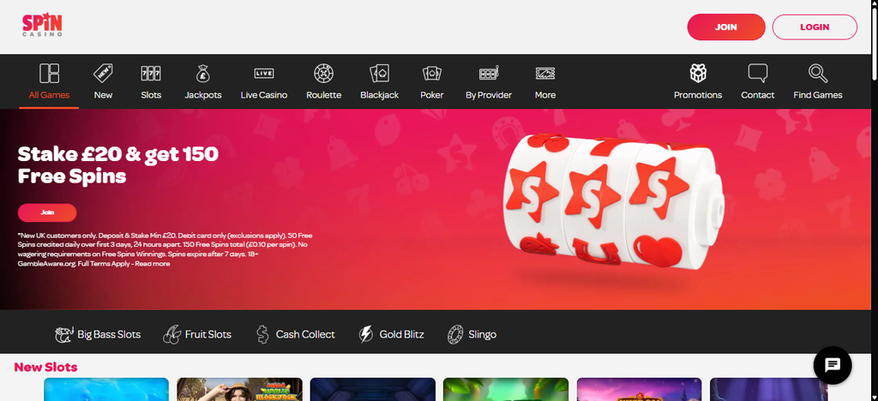Click the Contact speech bubble icon
Image resolution: width=878 pixels, height=401 pixels.
(x=758, y=74)
